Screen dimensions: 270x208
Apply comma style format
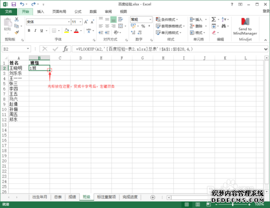tap(149, 26)
